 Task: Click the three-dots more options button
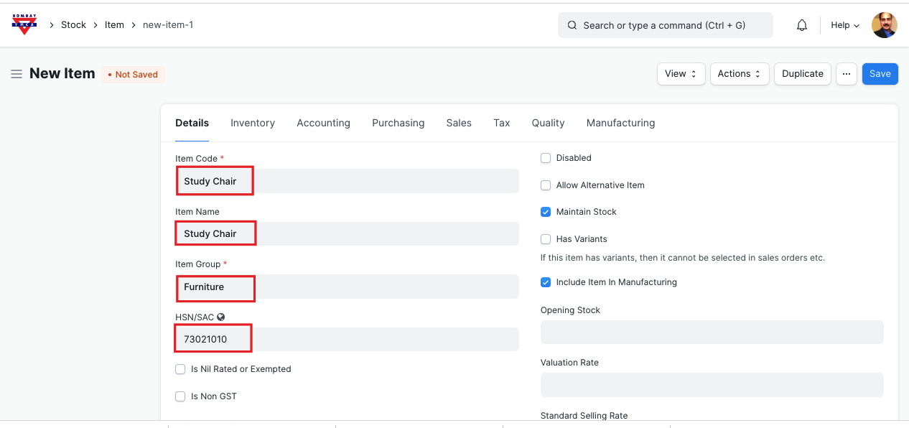pyautogui.click(x=847, y=74)
